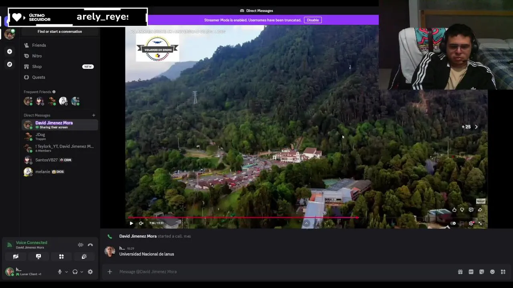This screenshot has height=288, width=513.
Task: Start an activity from voice panel
Action: [61, 256]
